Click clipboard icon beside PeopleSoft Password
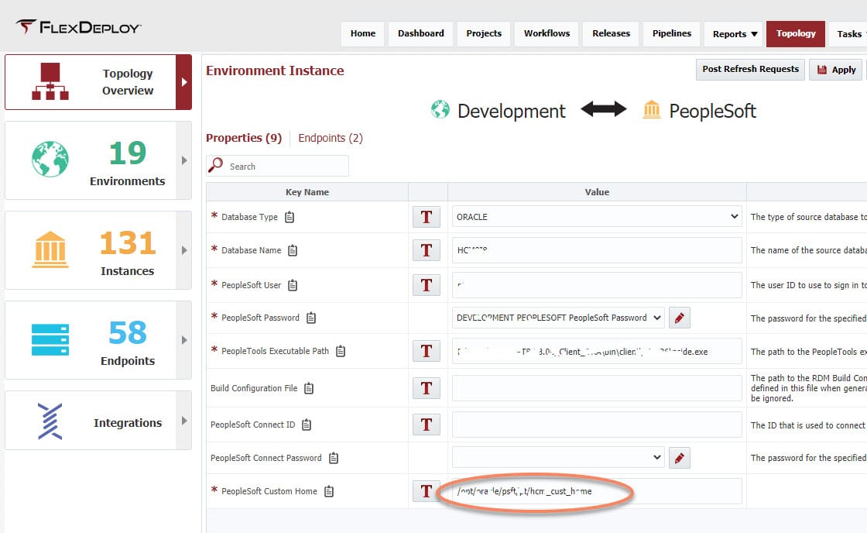The image size is (867, 533). [311, 318]
